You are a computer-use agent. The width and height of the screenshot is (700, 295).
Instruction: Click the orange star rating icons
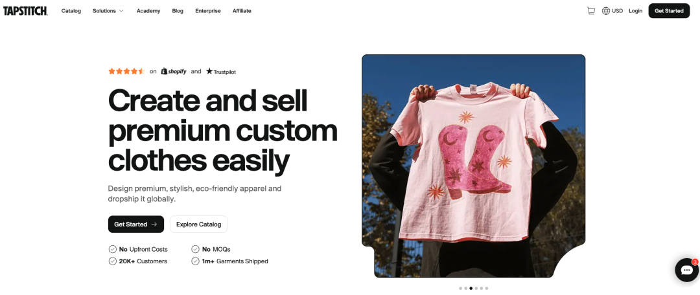tap(126, 71)
